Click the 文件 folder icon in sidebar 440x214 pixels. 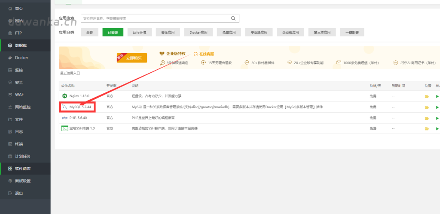point(10,119)
